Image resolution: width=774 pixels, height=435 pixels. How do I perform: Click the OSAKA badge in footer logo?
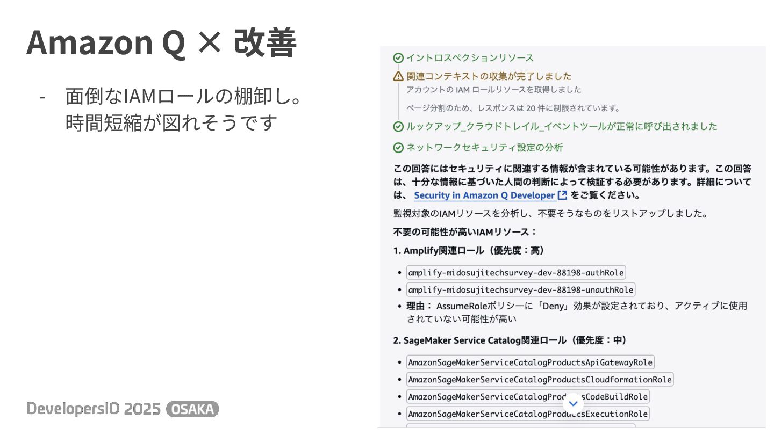[x=193, y=409]
